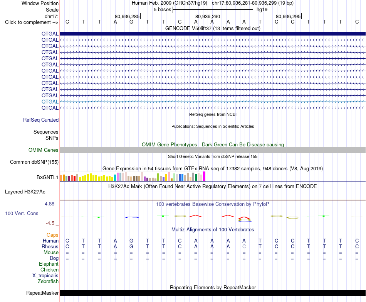The width and height of the screenshot is (366, 302).
Task: Click the SNPs track label
Action: point(52,138)
